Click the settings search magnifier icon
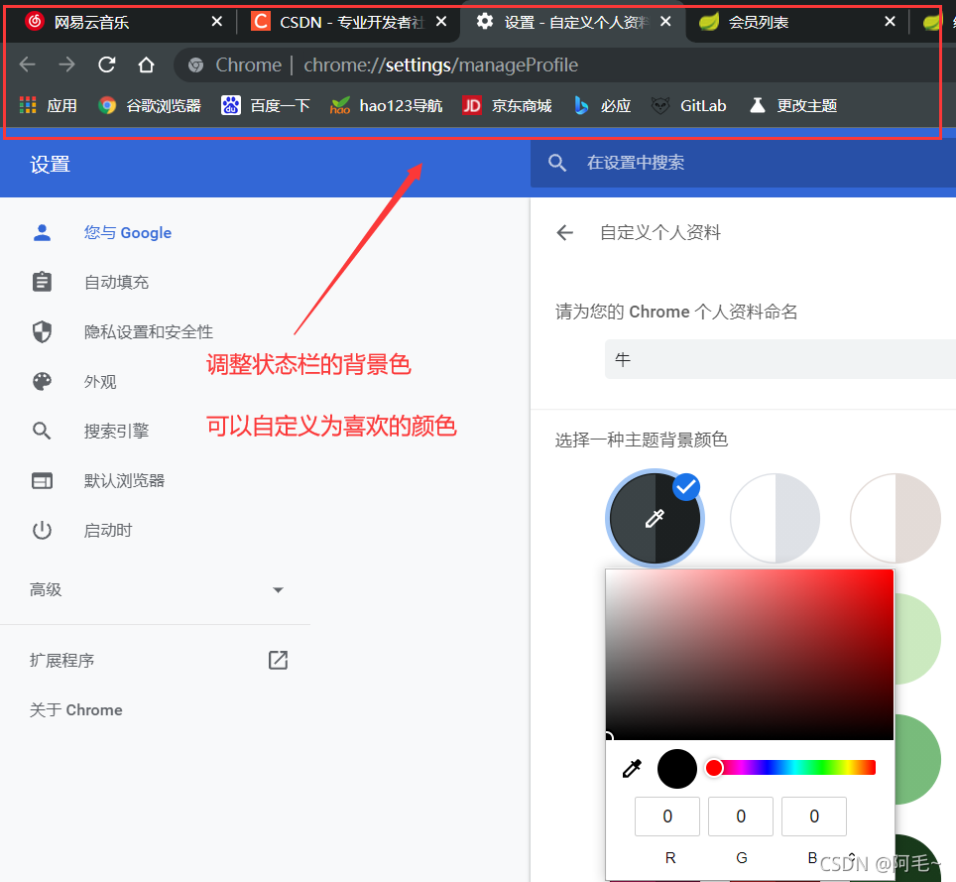 tap(557, 163)
